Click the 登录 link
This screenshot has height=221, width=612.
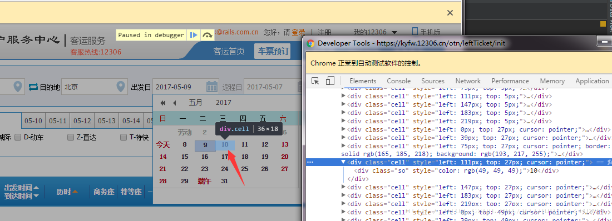(x=298, y=32)
